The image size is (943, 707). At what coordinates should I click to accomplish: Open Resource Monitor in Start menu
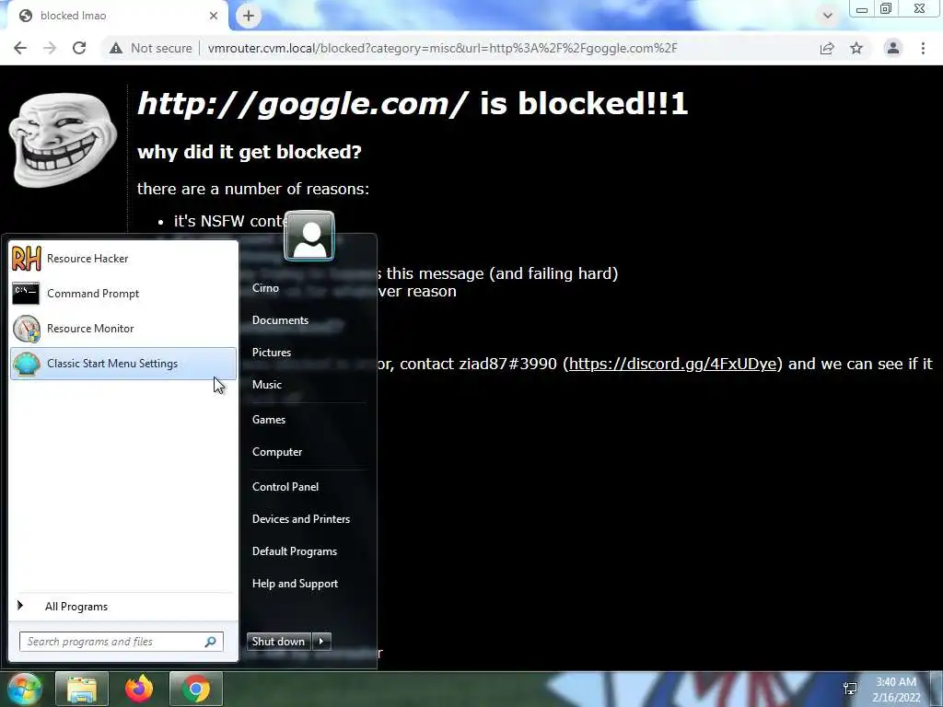[123, 329]
